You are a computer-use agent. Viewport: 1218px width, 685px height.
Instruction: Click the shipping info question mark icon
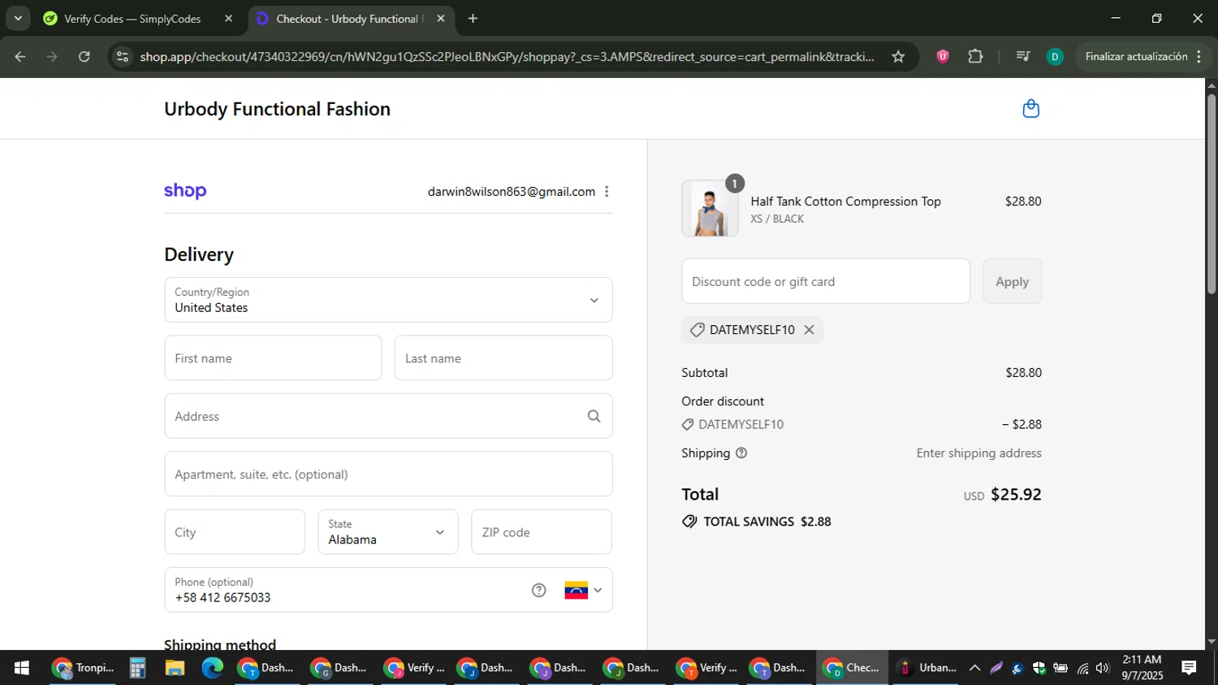tap(741, 453)
